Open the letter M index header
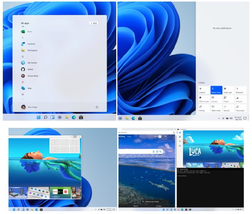The width and height of the screenshot is (252, 214). point(23,94)
